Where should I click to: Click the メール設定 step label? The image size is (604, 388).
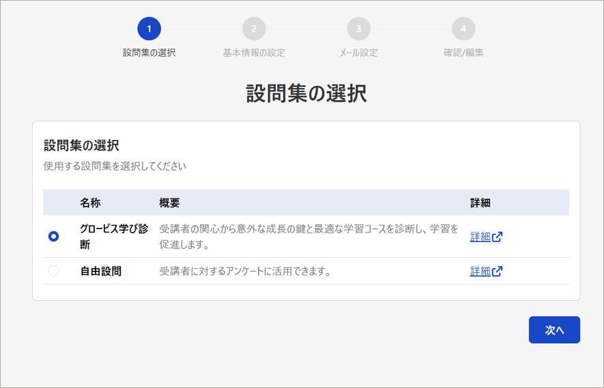tap(358, 53)
